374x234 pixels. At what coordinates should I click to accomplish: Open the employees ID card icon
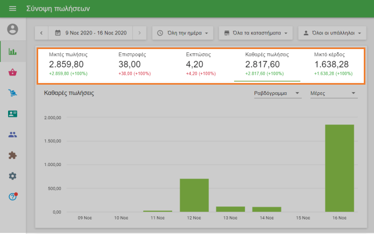[12, 114]
